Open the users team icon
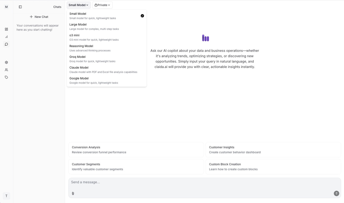This screenshot has height=203, width=344. 6,70
